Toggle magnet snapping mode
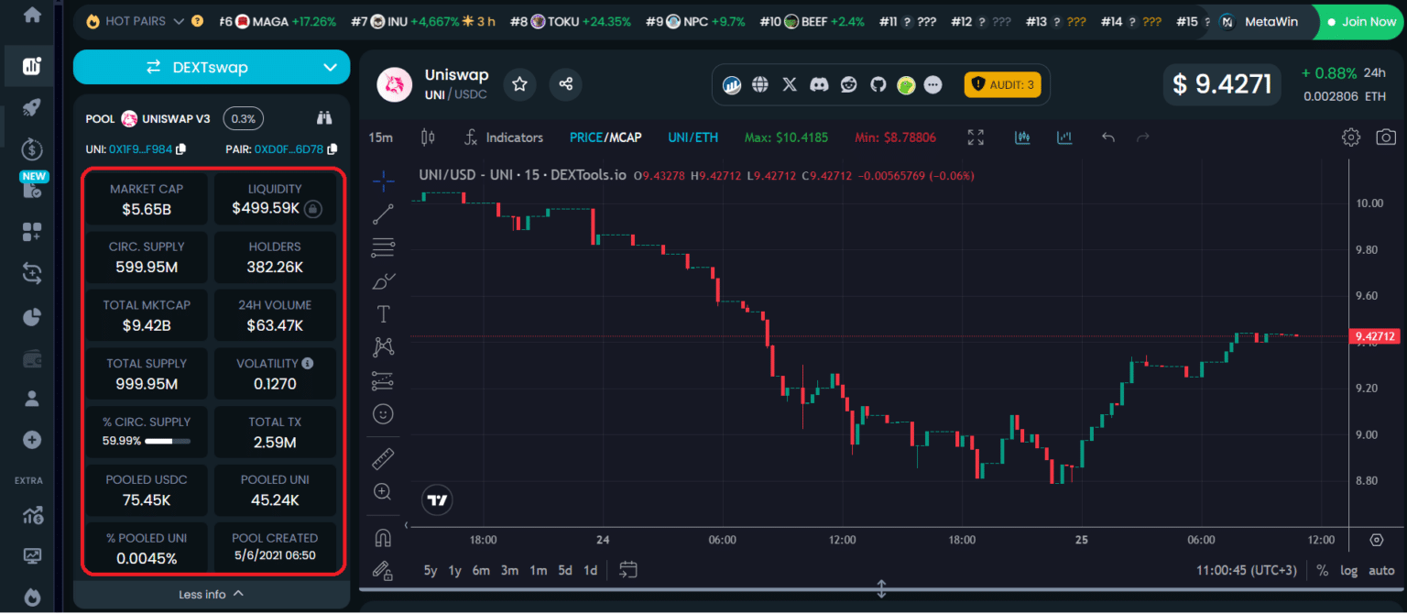The image size is (1407, 614). tap(382, 538)
